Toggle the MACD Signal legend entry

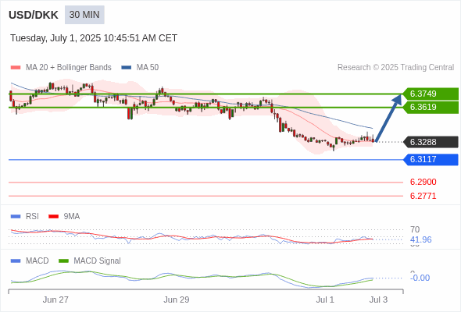point(90,261)
